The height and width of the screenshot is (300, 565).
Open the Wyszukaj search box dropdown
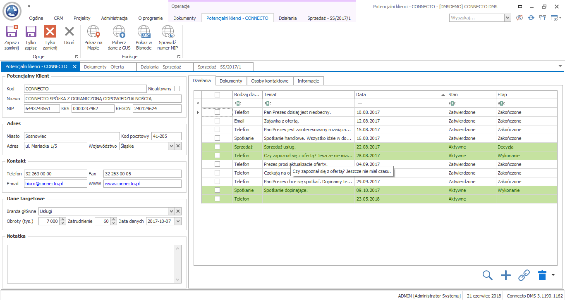tap(508, 18)
